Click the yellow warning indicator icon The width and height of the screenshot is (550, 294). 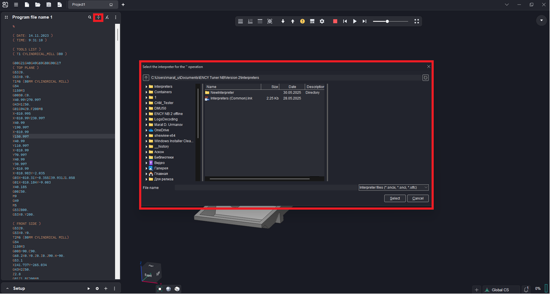(302, 21)
